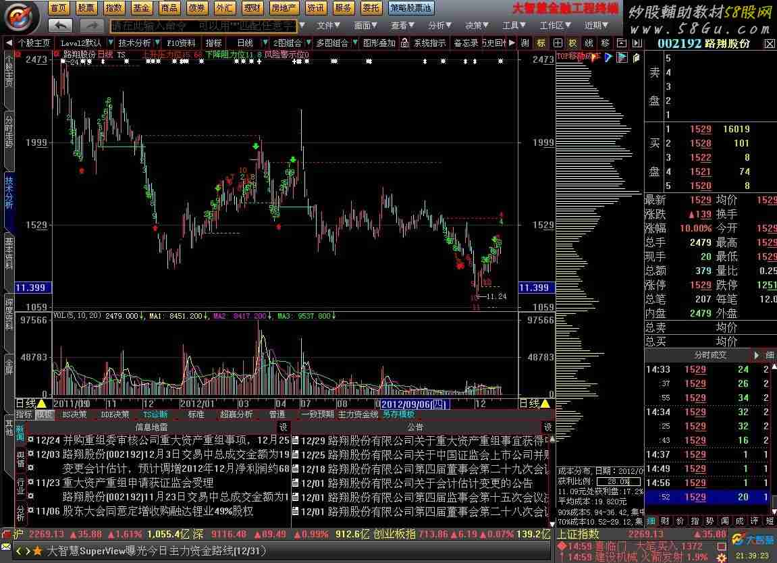Viewport: 777px width, 563px height.
Task: Go back with the left arrow button
Action: point(61,25)
